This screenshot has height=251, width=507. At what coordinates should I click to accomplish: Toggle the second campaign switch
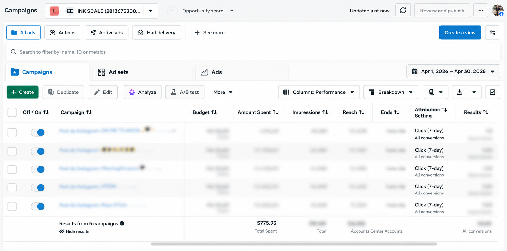click(x=38, y=151)
